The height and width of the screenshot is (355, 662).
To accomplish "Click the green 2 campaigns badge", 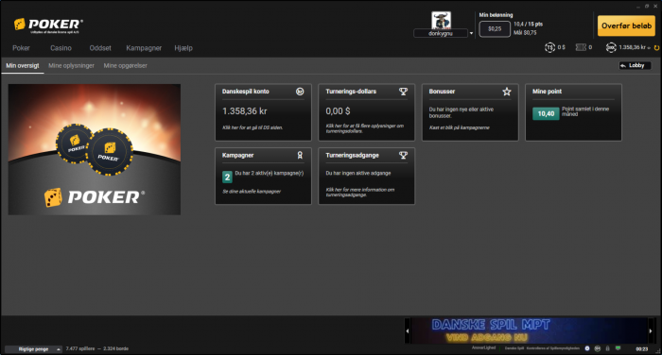I will [x=227, y=177].
